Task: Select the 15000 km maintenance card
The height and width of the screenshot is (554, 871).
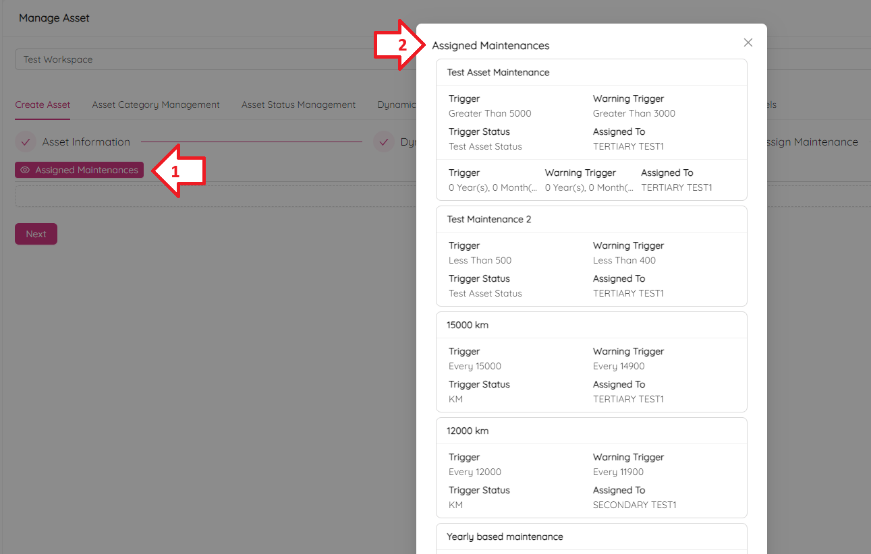Action: (468, 326)
